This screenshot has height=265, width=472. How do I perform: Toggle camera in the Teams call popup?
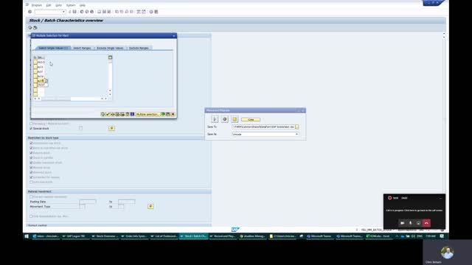(x=402, y=223)
